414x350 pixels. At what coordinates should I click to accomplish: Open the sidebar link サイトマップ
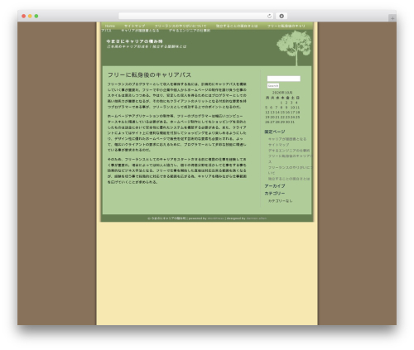point(279,145)
